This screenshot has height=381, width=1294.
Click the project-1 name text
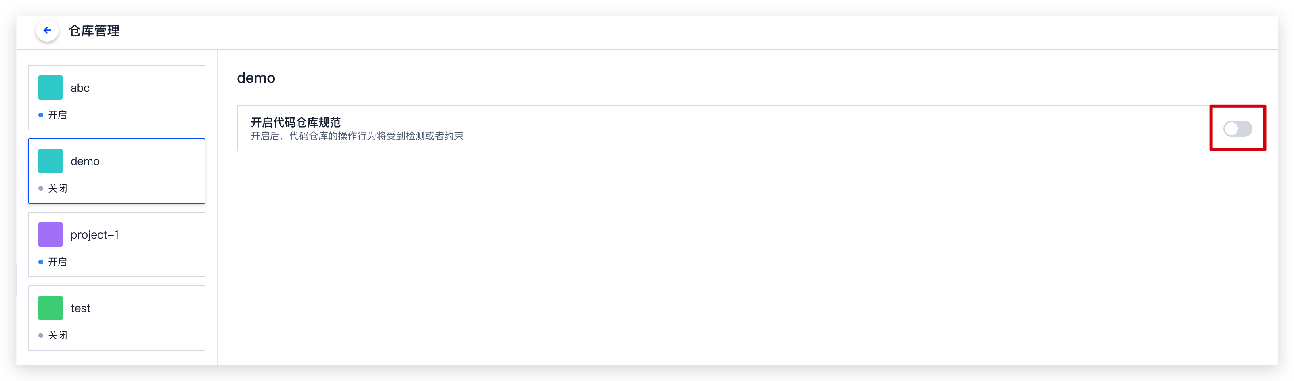[x=94, y=235]
